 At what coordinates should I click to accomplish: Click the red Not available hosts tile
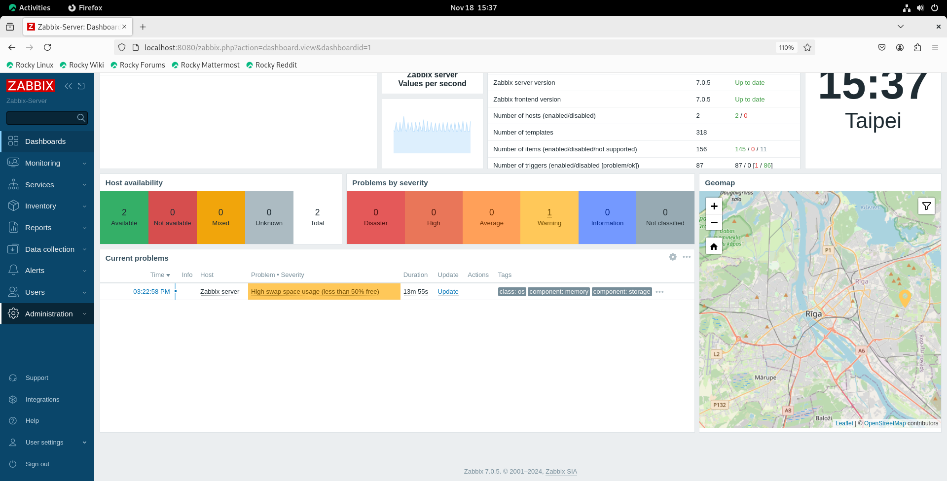172,217
